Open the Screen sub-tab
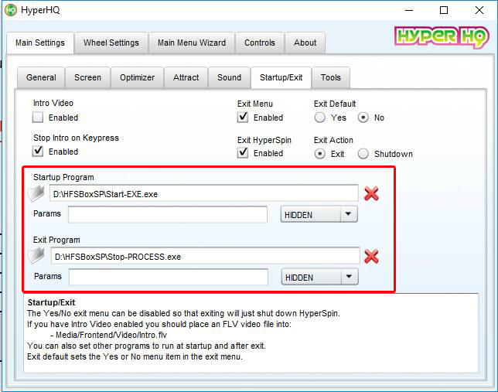498x392 pixels. (x=87, y=77)
